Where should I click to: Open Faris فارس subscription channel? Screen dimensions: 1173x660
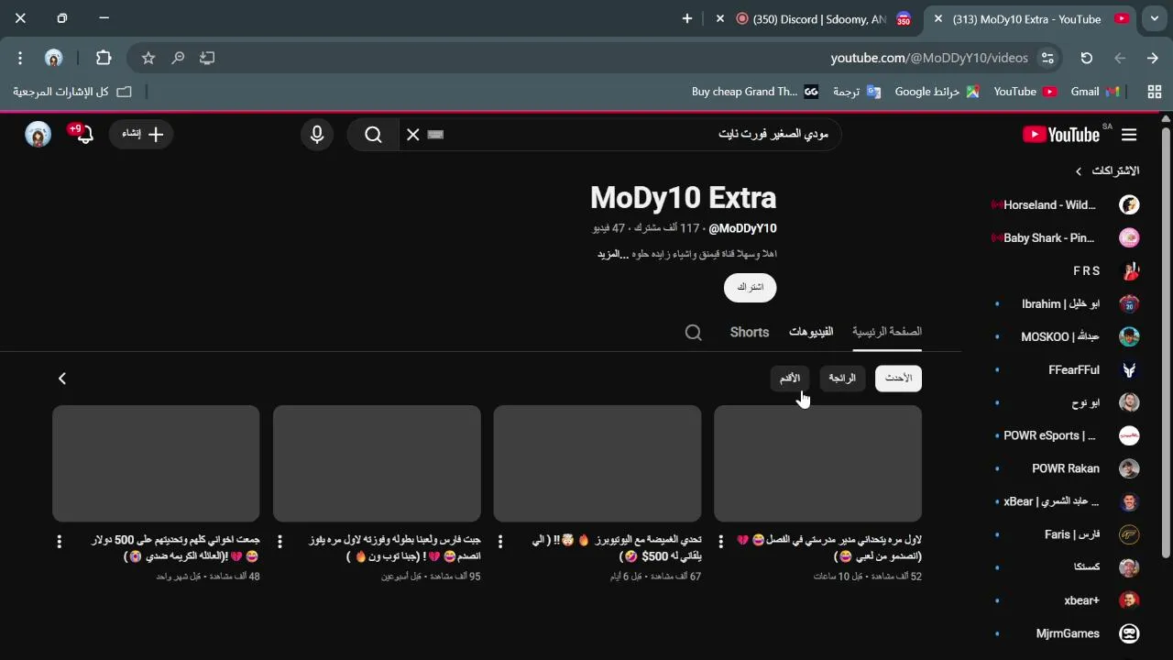[x=1065, y=534]
